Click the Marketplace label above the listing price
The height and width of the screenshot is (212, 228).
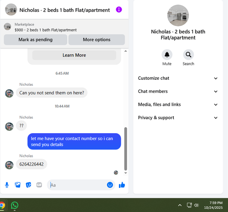[x=24, y=24]
